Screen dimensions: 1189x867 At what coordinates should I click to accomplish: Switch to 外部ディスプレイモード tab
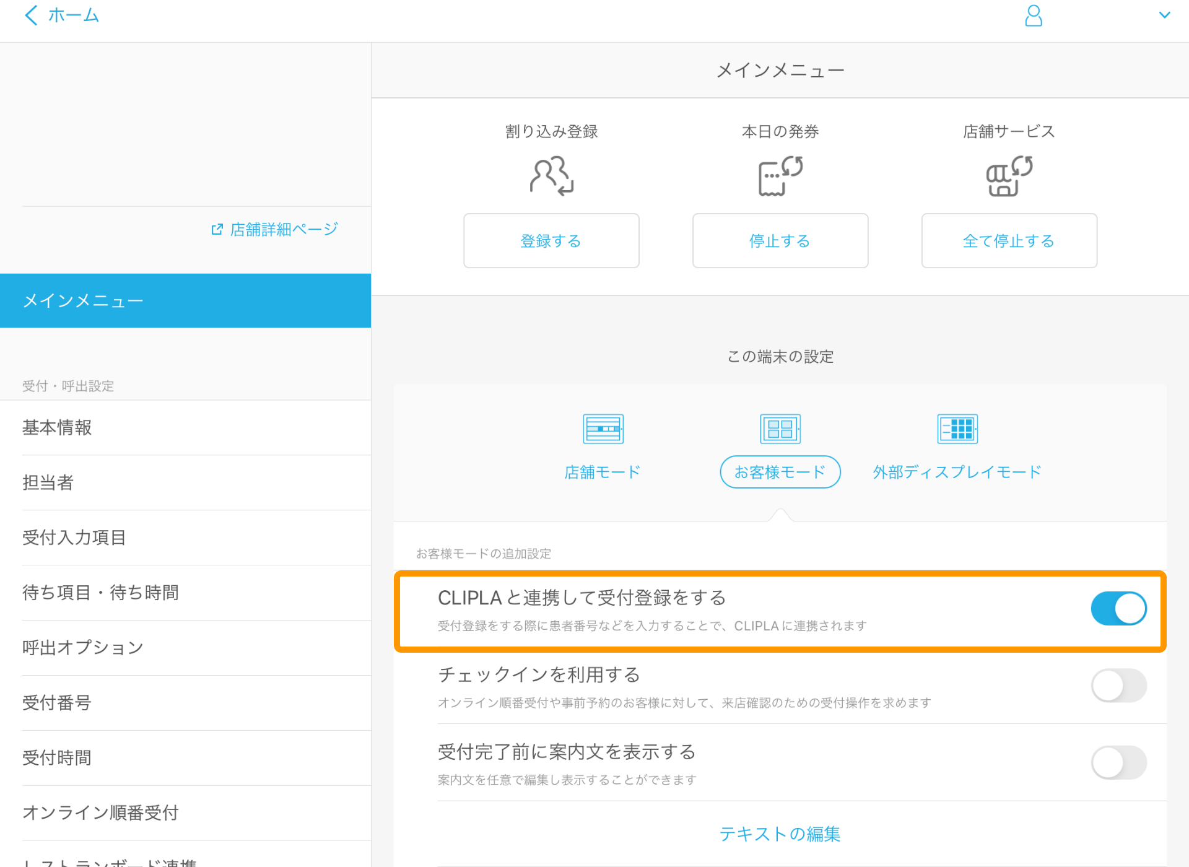[957, 473]
